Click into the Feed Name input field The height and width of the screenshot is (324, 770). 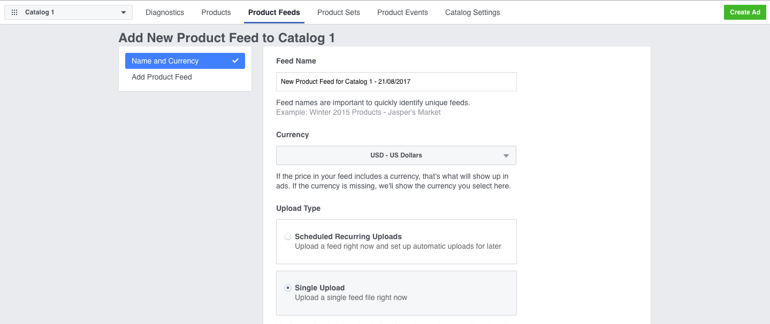coord(396,82)
